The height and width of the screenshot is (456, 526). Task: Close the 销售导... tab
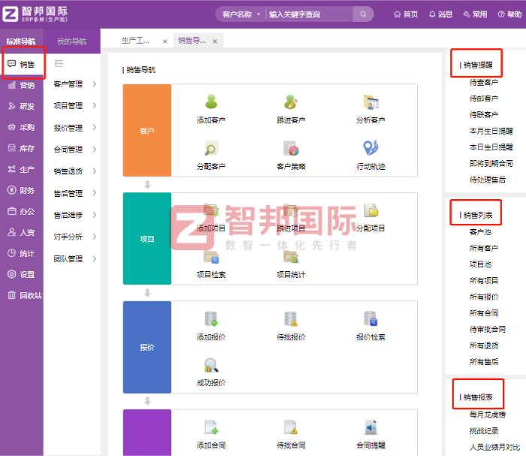tap(215, 41)
